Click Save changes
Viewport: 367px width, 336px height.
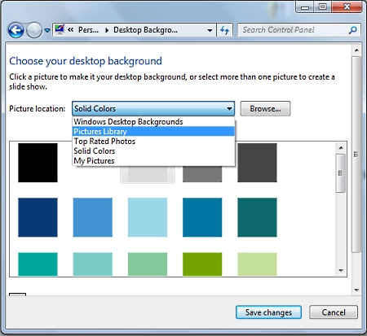coord(268,312)
